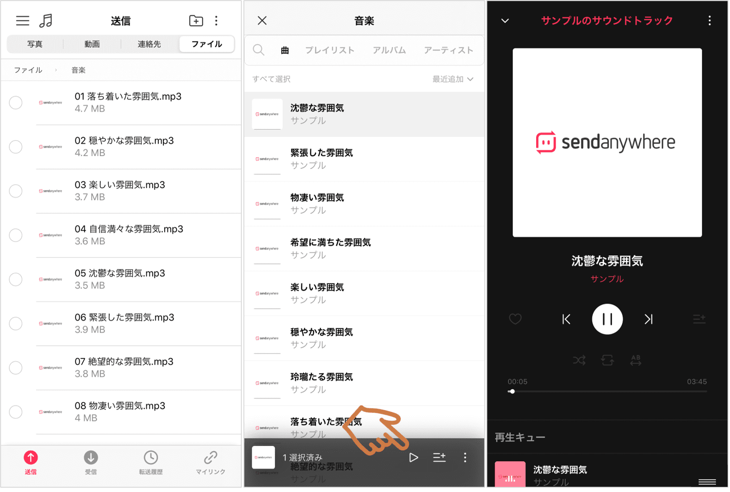Select song 玲瓏たる雰囲気 in music list
730x492 pixels.
click(365, 384)
